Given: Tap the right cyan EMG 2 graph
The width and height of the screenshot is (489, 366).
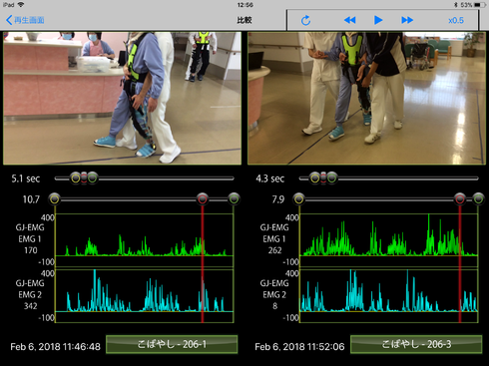Looking at the screenshot, I should point(388,296).
